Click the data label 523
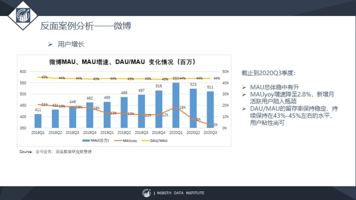Viewport: 356px width, 200px height. click(193, 84)
